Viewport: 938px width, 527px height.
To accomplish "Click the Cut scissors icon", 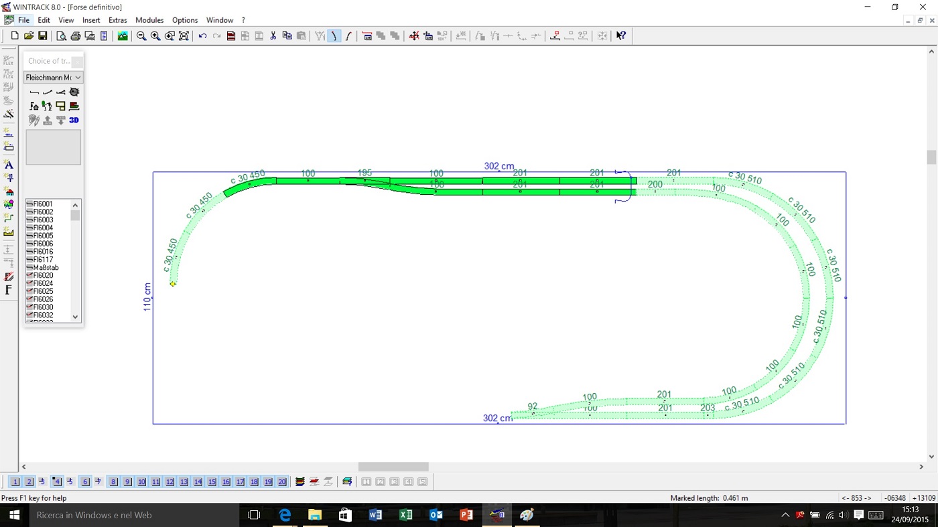I will click(273, 36).
